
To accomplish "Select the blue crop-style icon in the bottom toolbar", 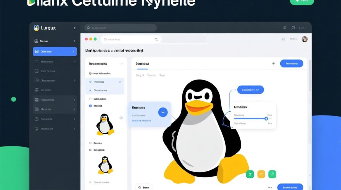I will pos(272,174).
